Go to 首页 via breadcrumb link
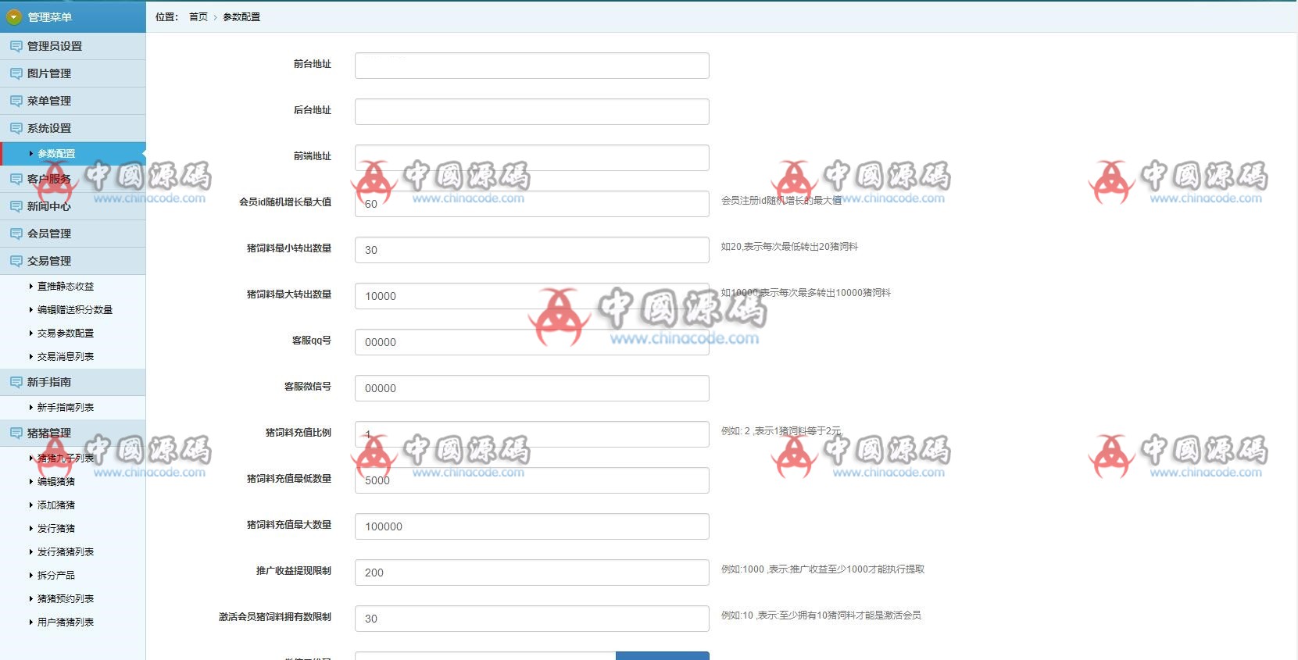 click(198, 17)
